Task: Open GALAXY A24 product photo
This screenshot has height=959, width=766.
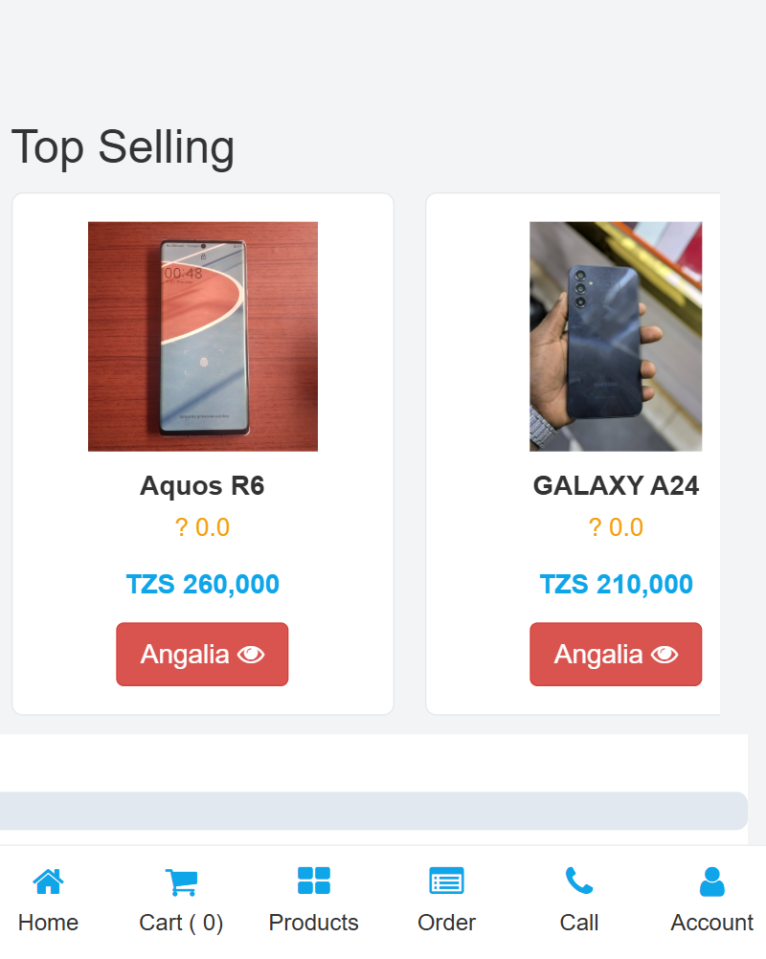Action: pos(616,337)
